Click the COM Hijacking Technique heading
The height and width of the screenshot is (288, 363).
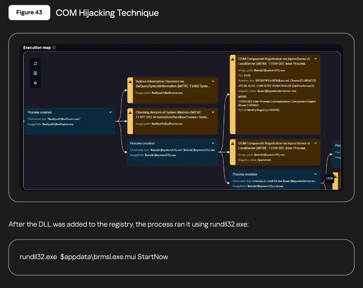(107, 13)
